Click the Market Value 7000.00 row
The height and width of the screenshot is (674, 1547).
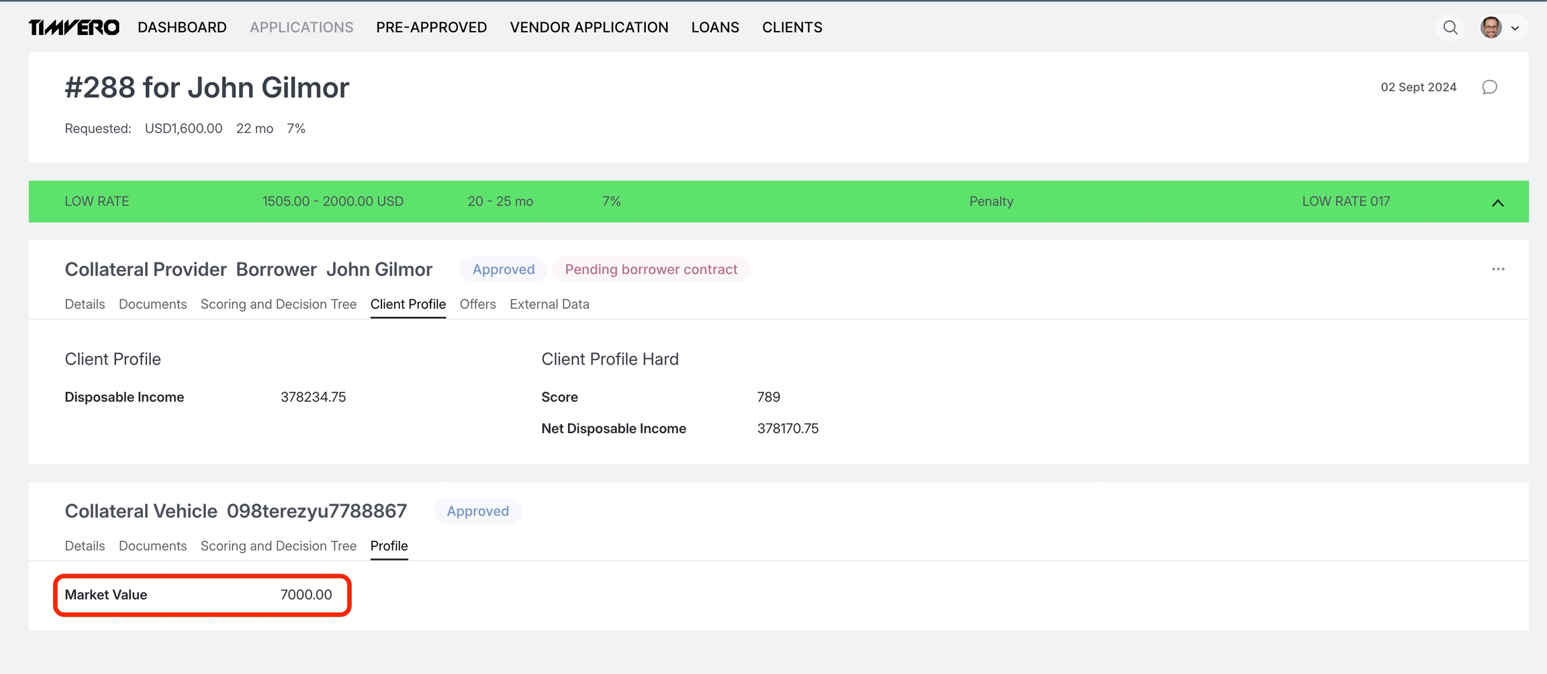click(x=201, y=595)
